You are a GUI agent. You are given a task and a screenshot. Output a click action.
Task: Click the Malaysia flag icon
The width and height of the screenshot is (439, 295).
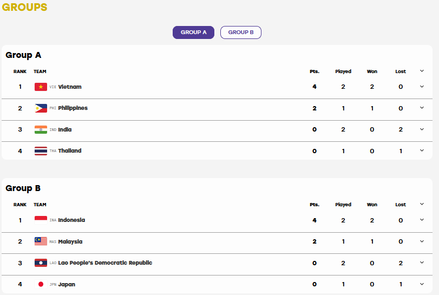pyautogui.click(x=41, y=241)
